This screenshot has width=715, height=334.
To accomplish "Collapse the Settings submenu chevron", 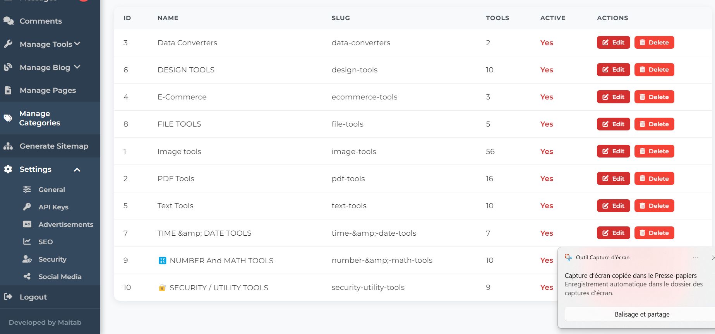I will coord(77,170).
